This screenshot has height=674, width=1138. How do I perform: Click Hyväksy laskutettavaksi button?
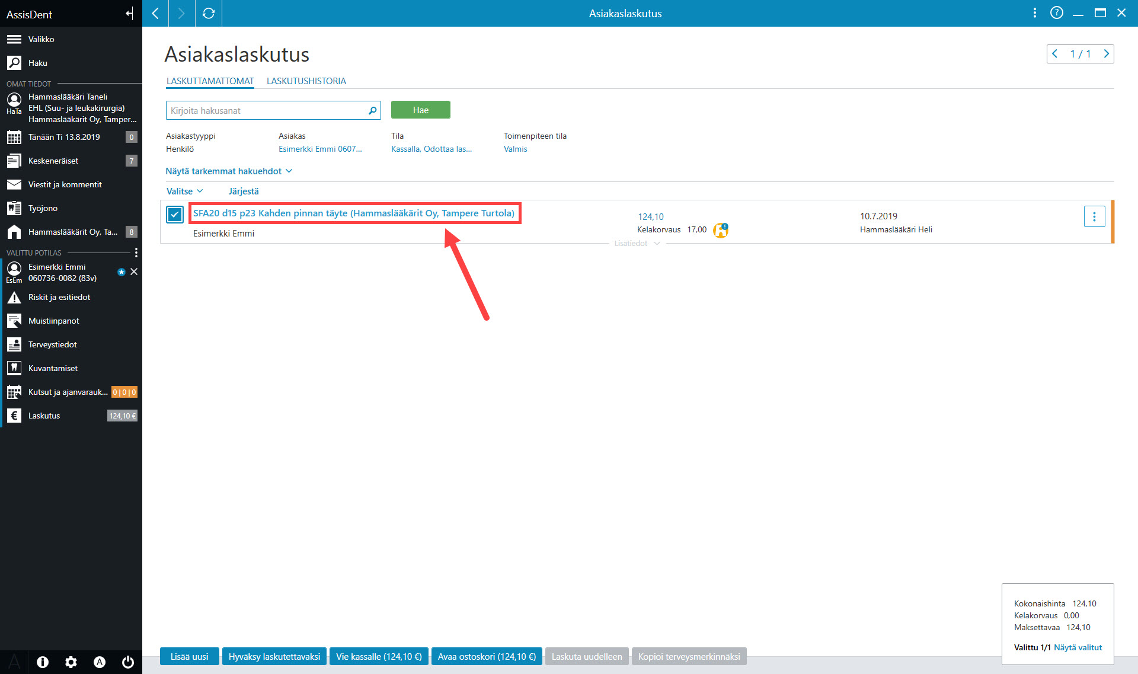point(274,656)
